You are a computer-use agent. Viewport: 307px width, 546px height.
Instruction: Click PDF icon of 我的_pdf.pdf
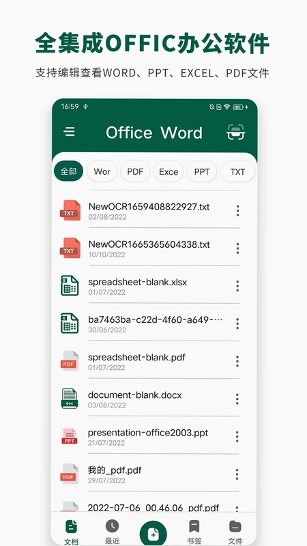point(70,474)
